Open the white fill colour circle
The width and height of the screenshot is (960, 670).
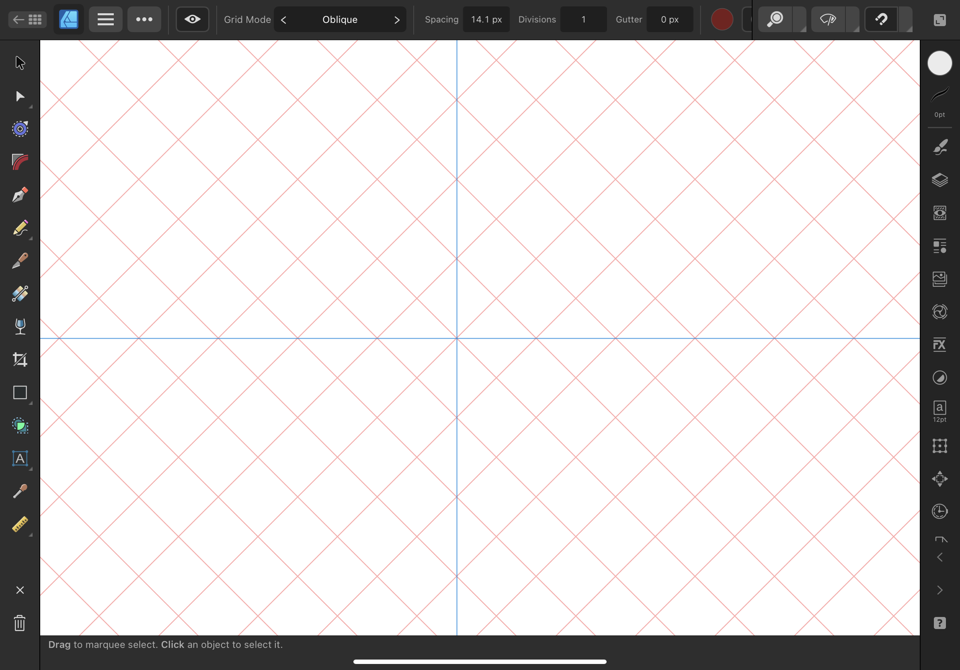tap(939, 63)
